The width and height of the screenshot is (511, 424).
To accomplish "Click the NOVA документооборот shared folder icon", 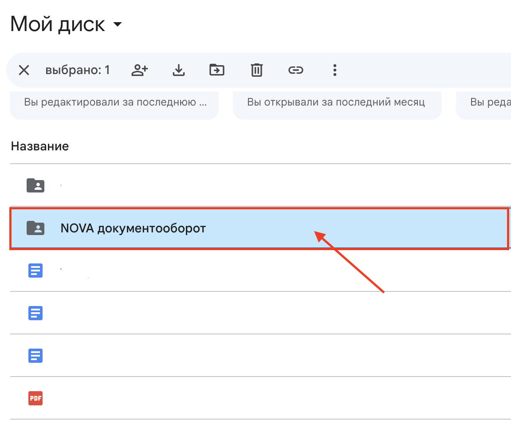I will 35,228.
